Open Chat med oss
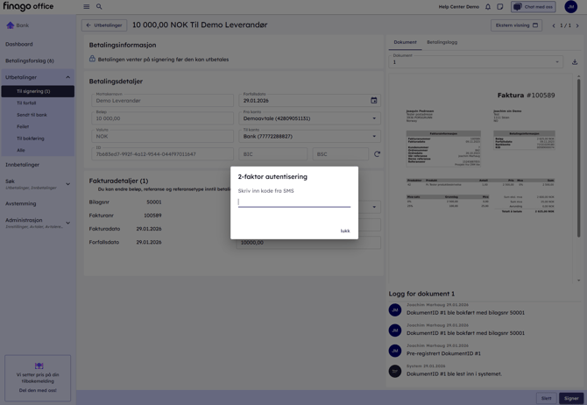The image size is (587, 405). (534, 7)
